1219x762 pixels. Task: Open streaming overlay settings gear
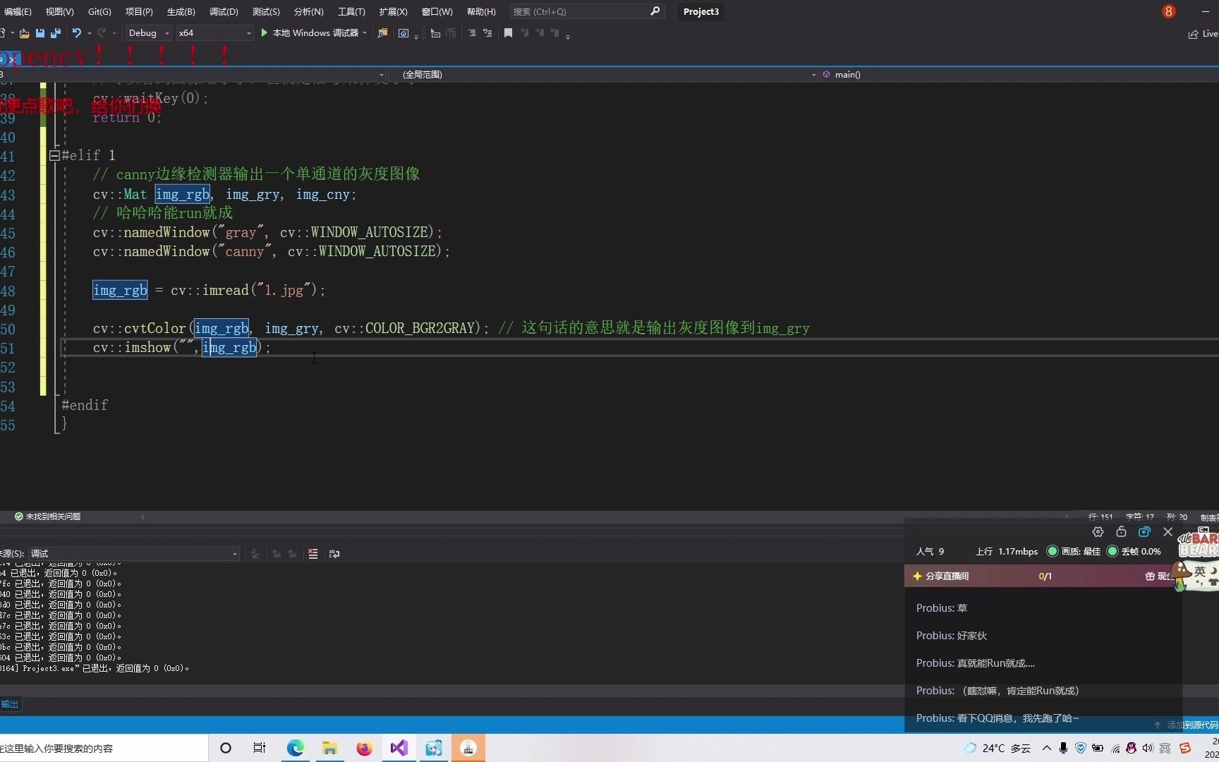(x=1098, y=532)
